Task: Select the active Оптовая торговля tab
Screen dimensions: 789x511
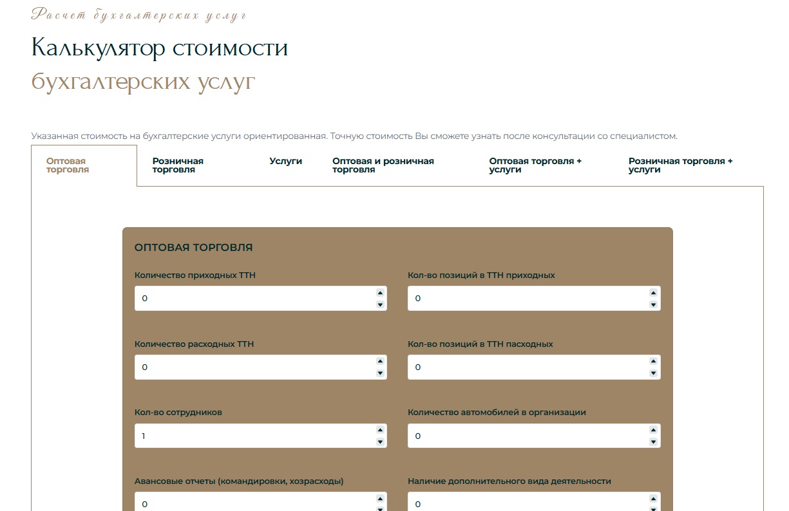Action: 68,165
